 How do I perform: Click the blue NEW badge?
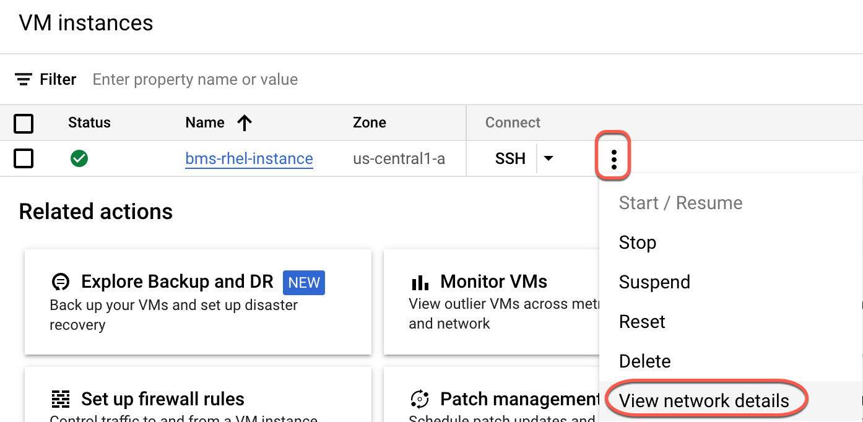point(303,282)
